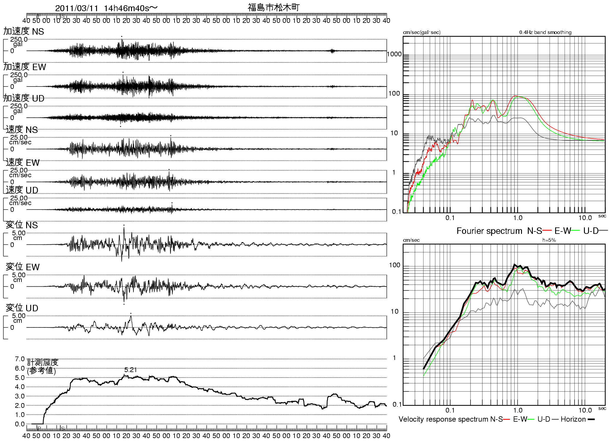The height and width of the screenshot is (441, 611).
Task: Click the green E-W line in Velocity response legend
Action: tap(531, 419)
